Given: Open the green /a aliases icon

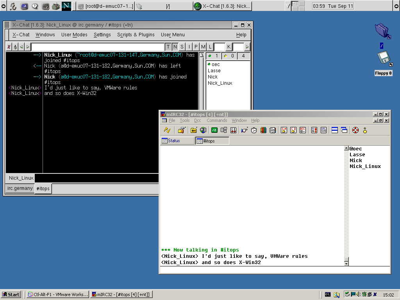Looking at the screenshot, I should 214,130.
